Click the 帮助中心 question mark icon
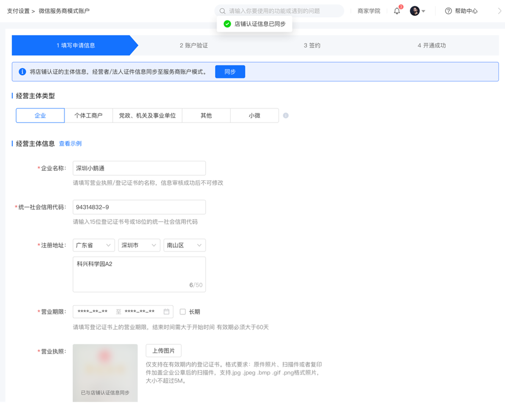 click(448, 11)
